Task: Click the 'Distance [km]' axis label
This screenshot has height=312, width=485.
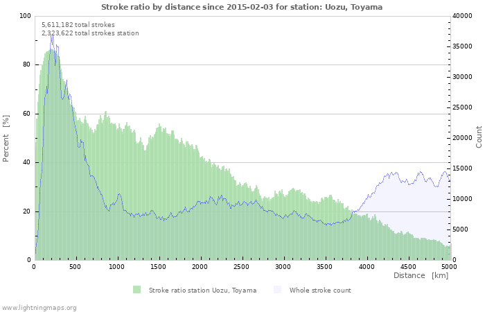Action: tap(421, 275)
